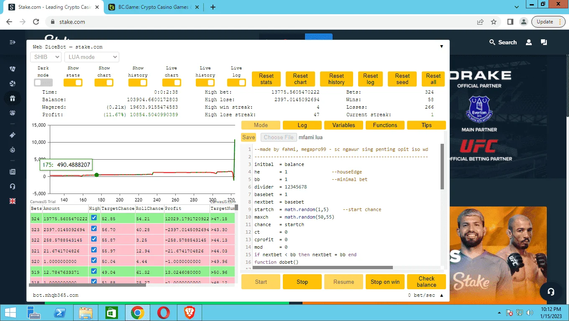Uncheck the High checkbox for bet 324
Screen dimensions: 569x321
94,218
